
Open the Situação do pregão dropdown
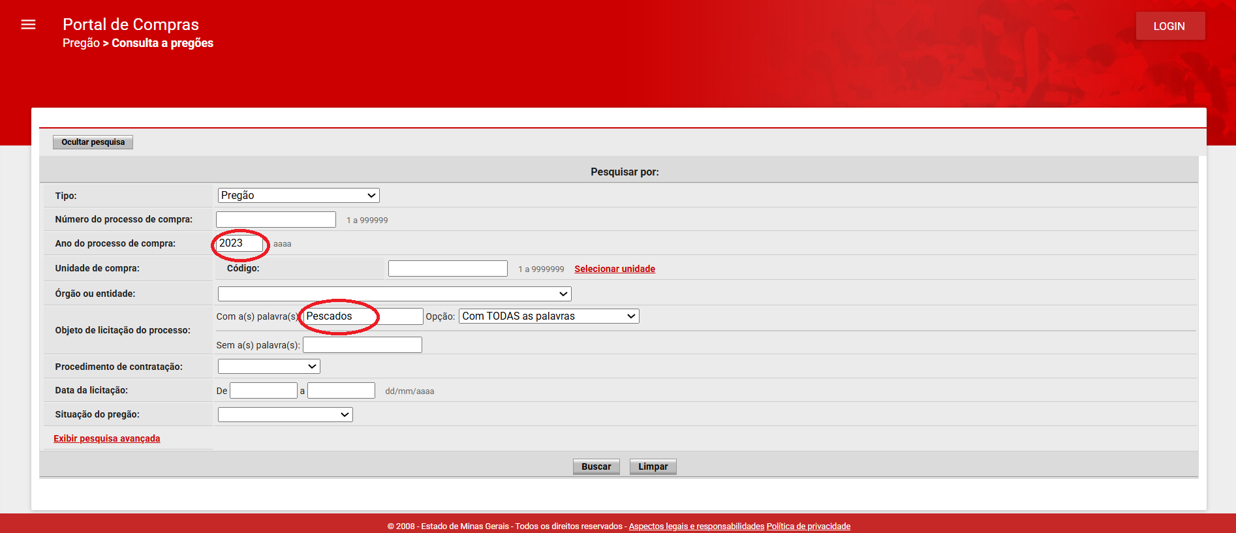(x=285, y=415)
